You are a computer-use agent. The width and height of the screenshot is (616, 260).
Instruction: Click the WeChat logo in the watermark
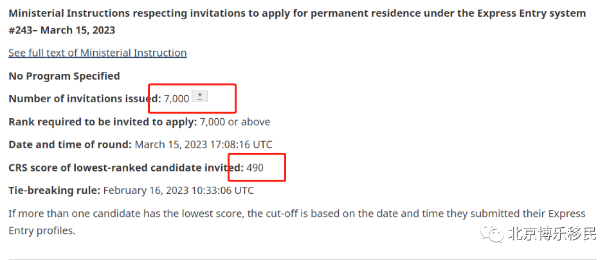[492, 233]
